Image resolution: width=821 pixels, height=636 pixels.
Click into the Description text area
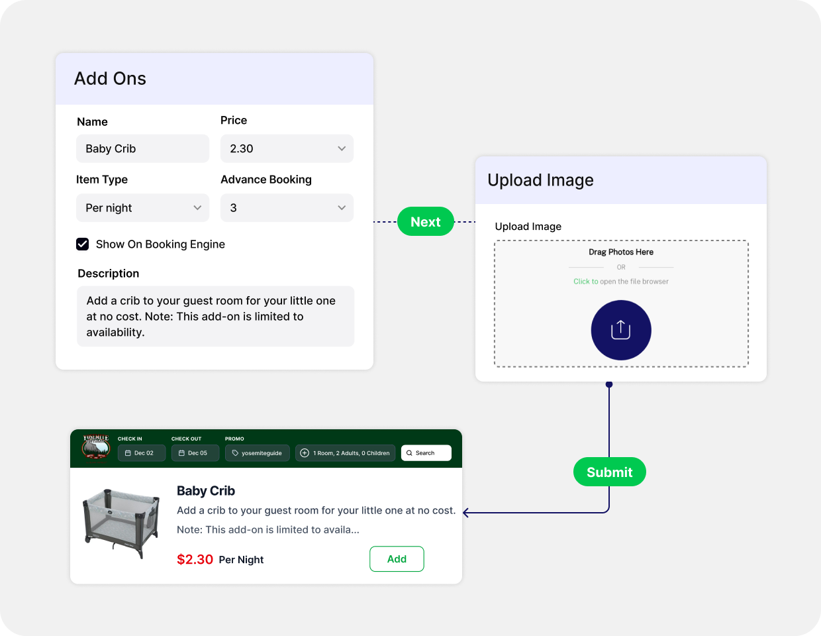pos(215,316)
